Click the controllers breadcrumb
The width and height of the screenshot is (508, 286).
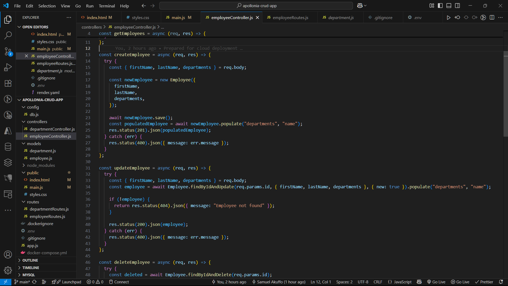point(92,27)
